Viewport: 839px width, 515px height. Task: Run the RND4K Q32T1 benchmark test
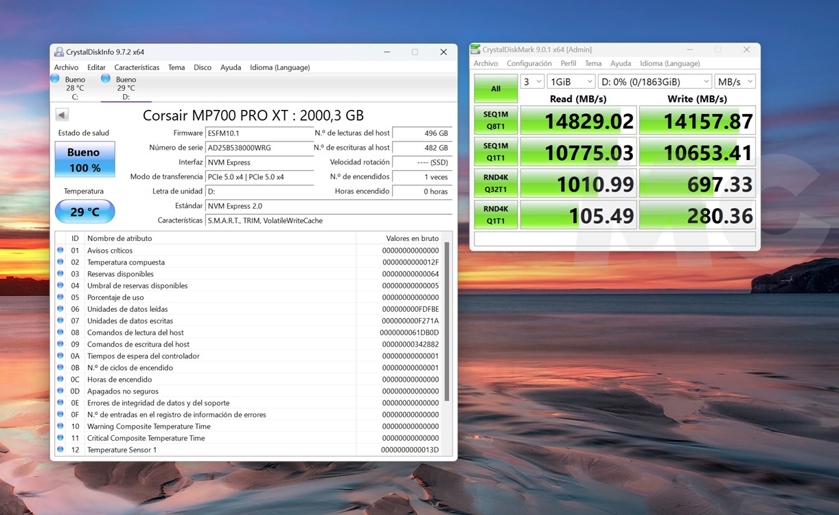pyautogui.click(x=495, y=183)
